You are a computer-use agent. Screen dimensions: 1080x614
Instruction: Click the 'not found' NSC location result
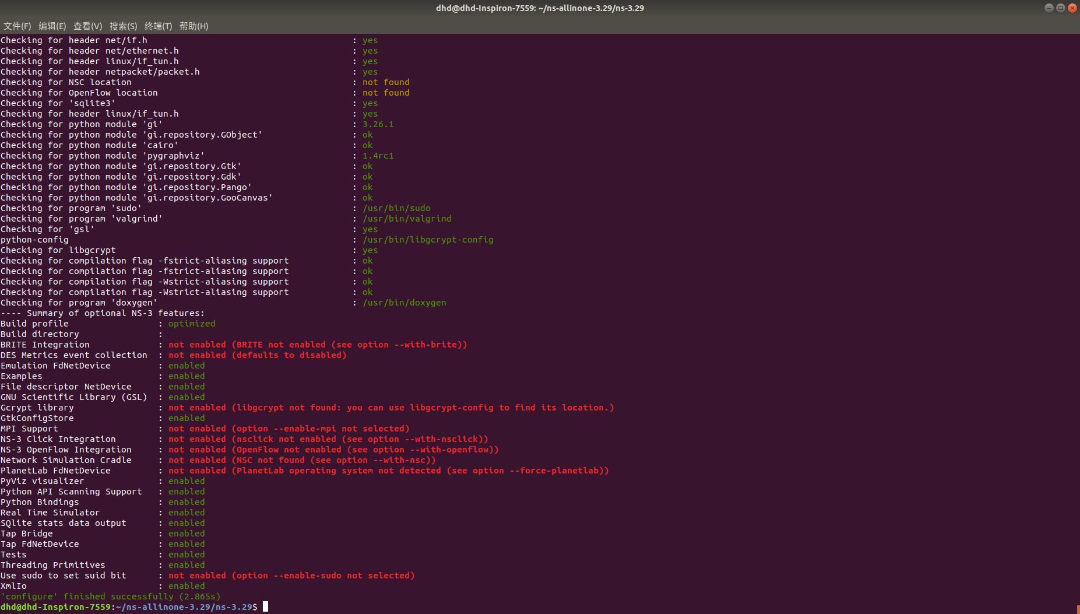click(386, 82)
